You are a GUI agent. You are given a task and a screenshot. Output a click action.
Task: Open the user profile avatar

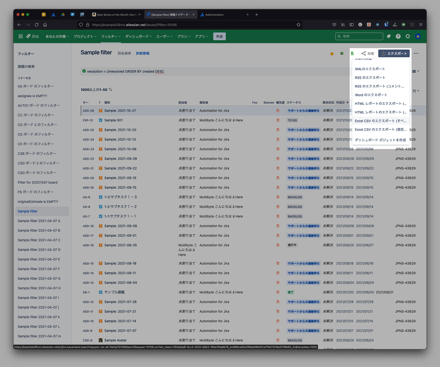pyautogui.click(x=418, y=36)
